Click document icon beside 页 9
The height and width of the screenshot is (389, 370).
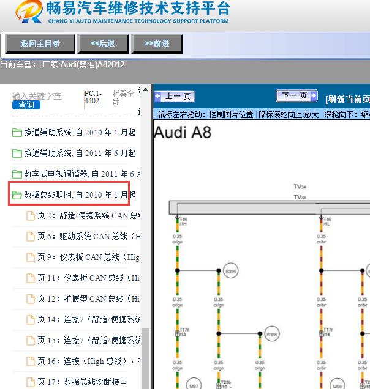(31, 257)
